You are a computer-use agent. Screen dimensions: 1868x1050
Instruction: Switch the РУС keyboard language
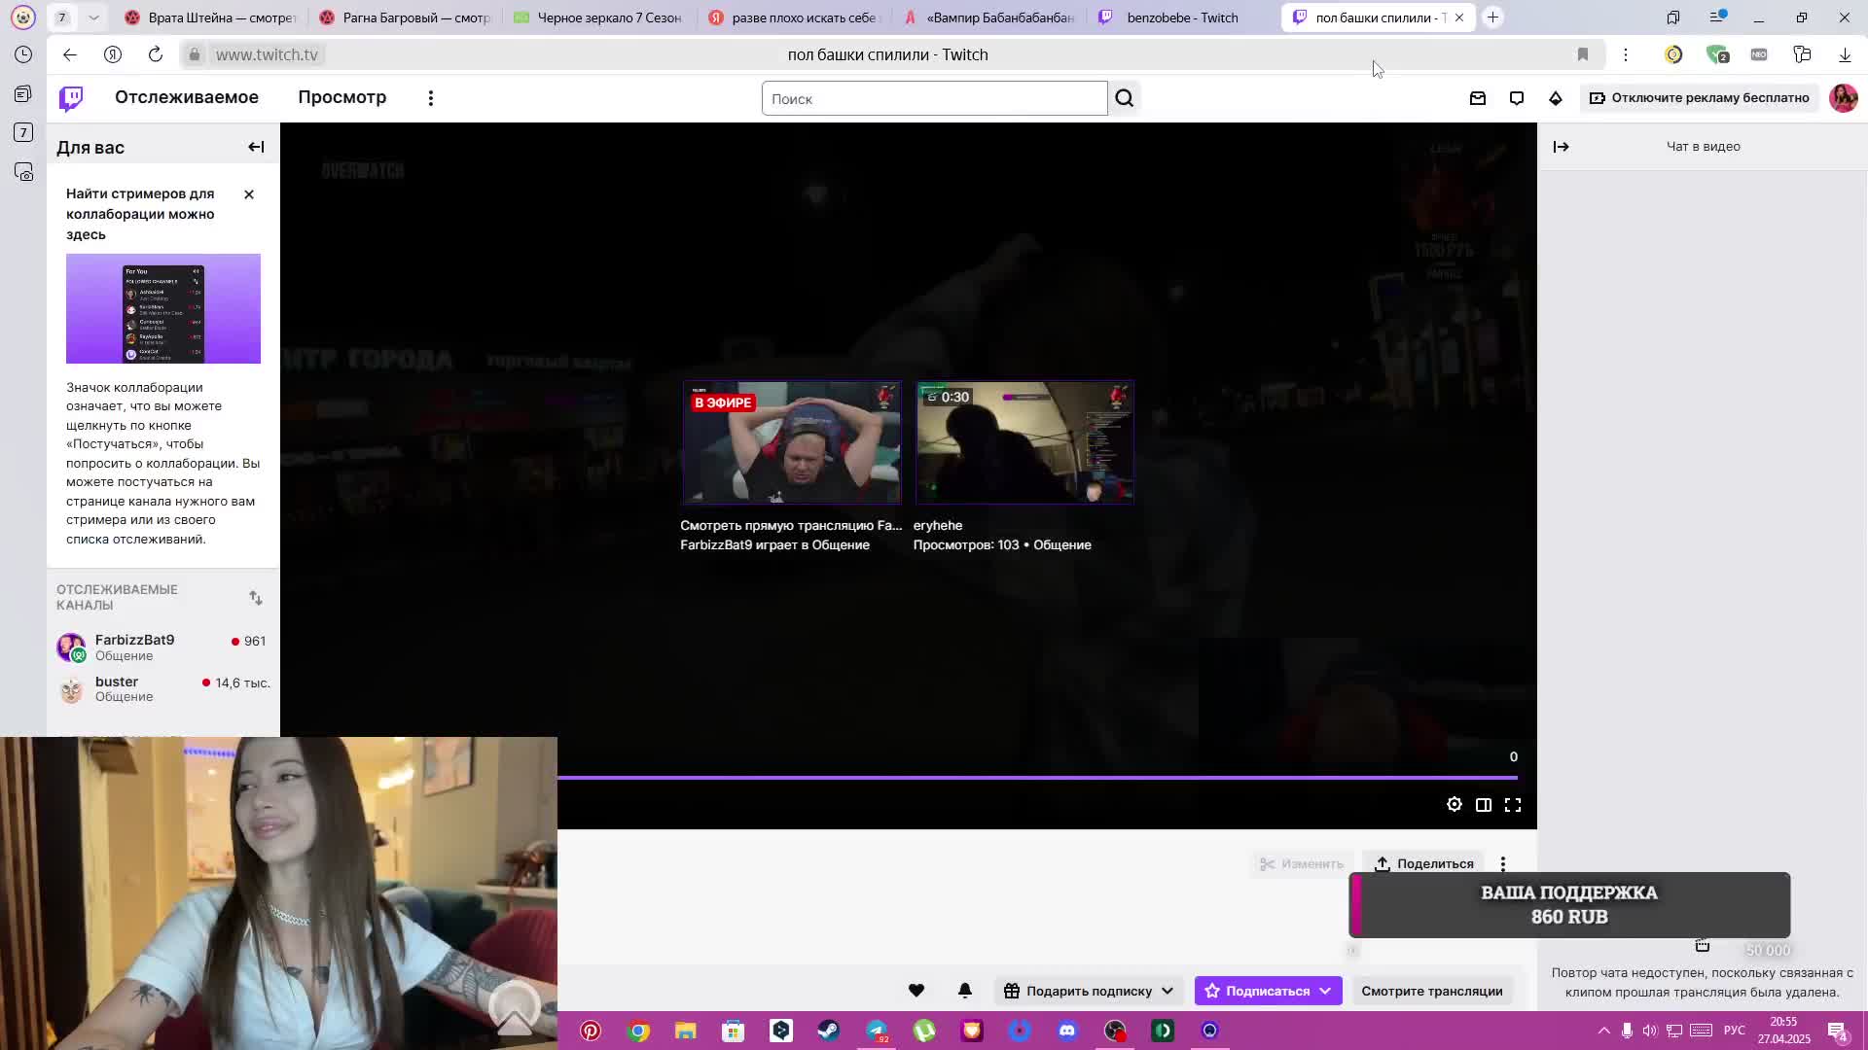[1735, 1031]
